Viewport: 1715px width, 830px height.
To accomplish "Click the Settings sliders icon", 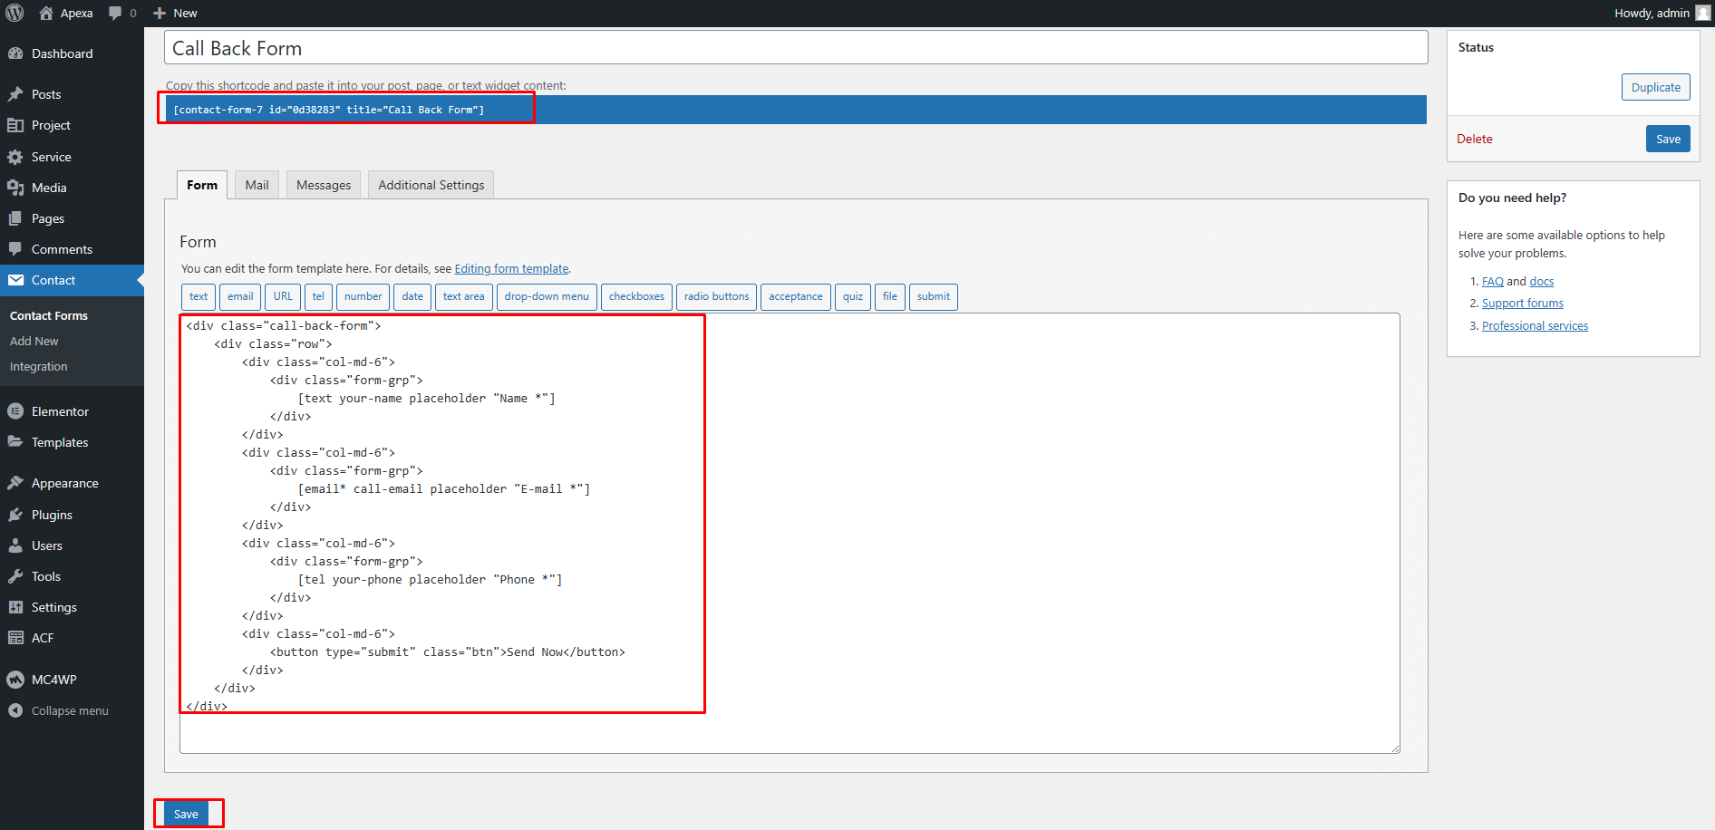I will pyautogui.click(x=15, y=607).
